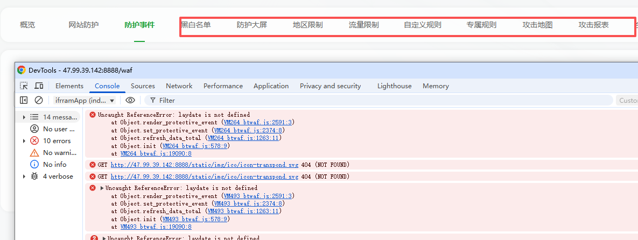The width and height of the screenshot is (638, 240).
Task: Open VM264 btwaf.js:578:9 link
Action: click(x=195, y=146)
